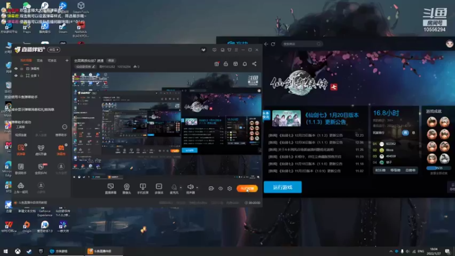Switch to the 可改名 scene tab
The image size is (455, 256).
[x=52, y=60]
